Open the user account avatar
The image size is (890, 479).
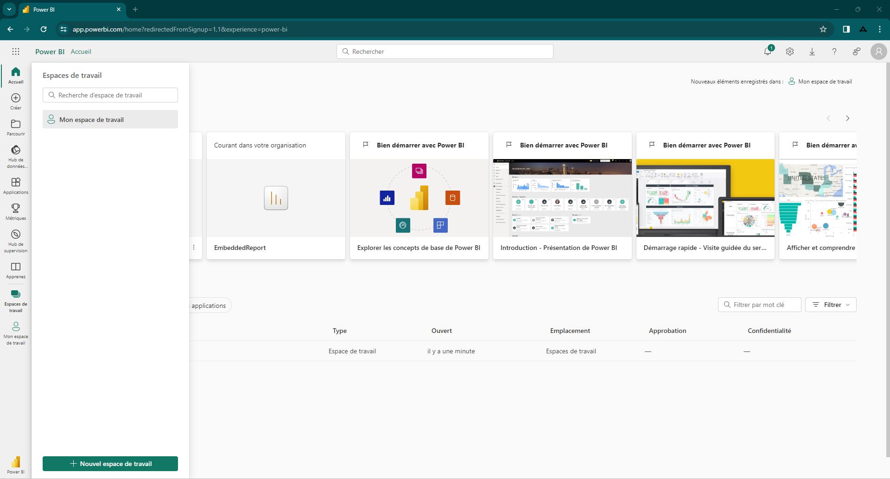point(878,51)
